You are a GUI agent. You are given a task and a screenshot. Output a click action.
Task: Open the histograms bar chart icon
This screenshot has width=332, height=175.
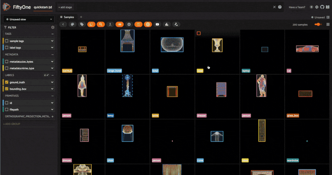167,25
